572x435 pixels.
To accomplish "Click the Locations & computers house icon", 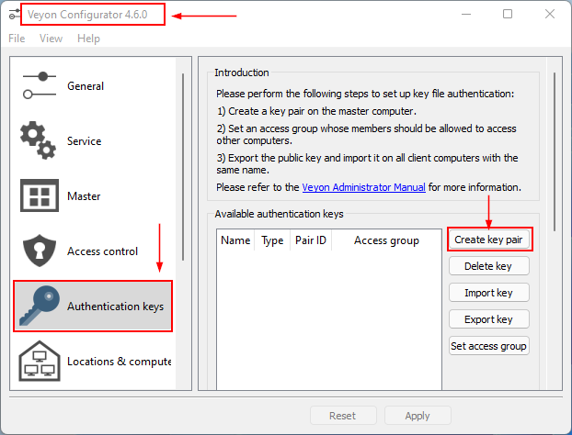I will 40,361.
